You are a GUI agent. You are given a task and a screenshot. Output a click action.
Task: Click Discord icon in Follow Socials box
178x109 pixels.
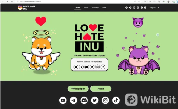87,67
